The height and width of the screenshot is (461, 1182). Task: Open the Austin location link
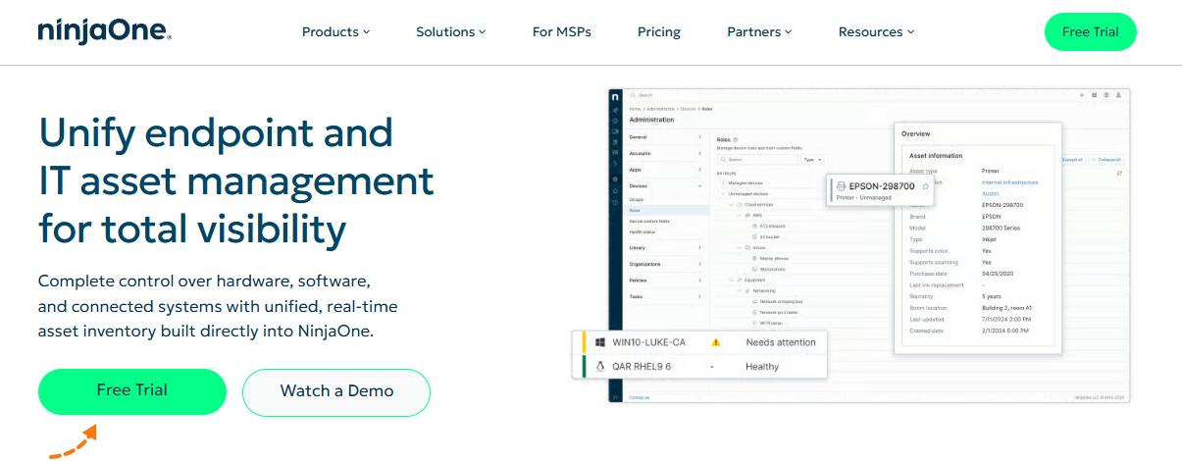(x=990, y=194)
